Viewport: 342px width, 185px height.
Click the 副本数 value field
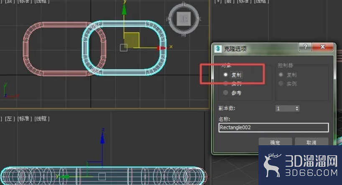[x=285, y=108]
